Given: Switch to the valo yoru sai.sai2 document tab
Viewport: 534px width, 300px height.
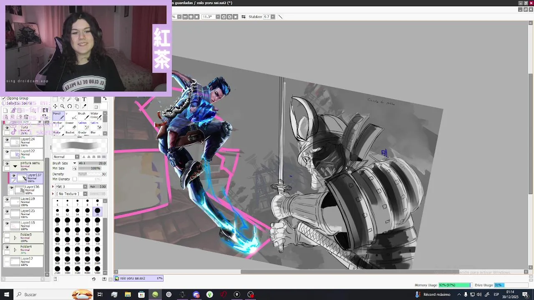Looking at the screenshot, I should [139, 278].
